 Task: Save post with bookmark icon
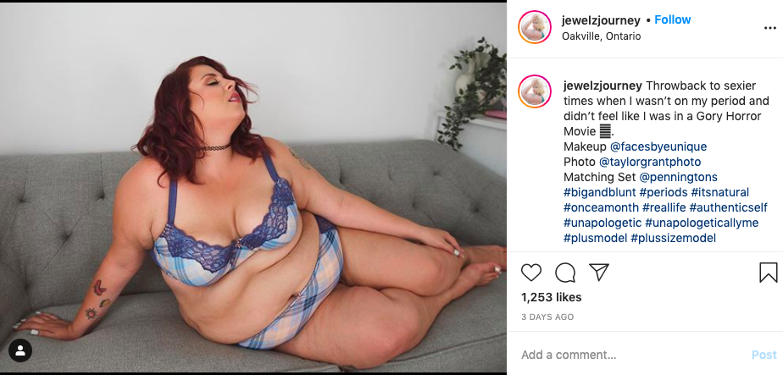point(768,273)
